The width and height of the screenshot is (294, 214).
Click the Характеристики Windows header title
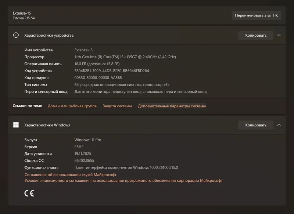coord(47,125)
